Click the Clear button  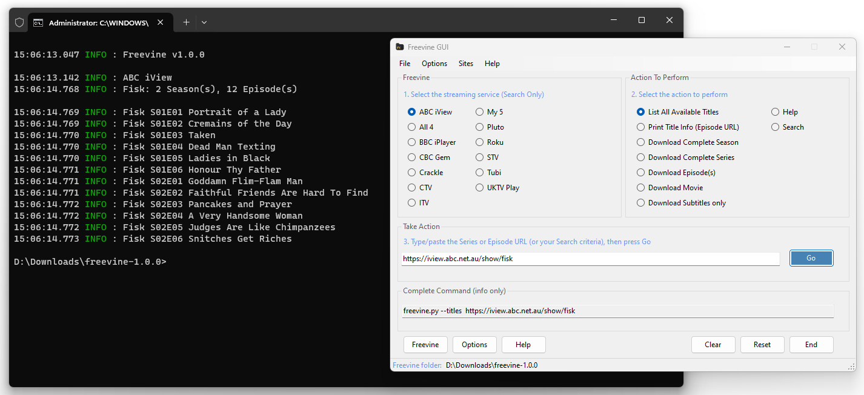point(713,345)
